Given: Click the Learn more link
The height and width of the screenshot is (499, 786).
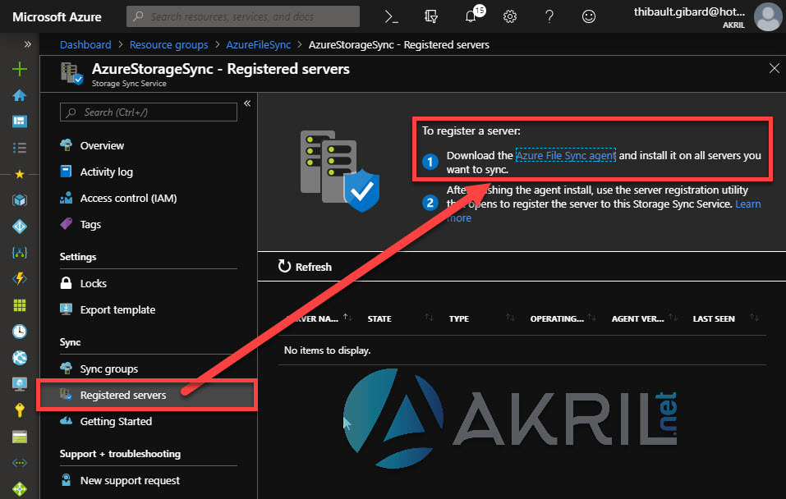Looking at the screenshot, I should click(748, 204).
